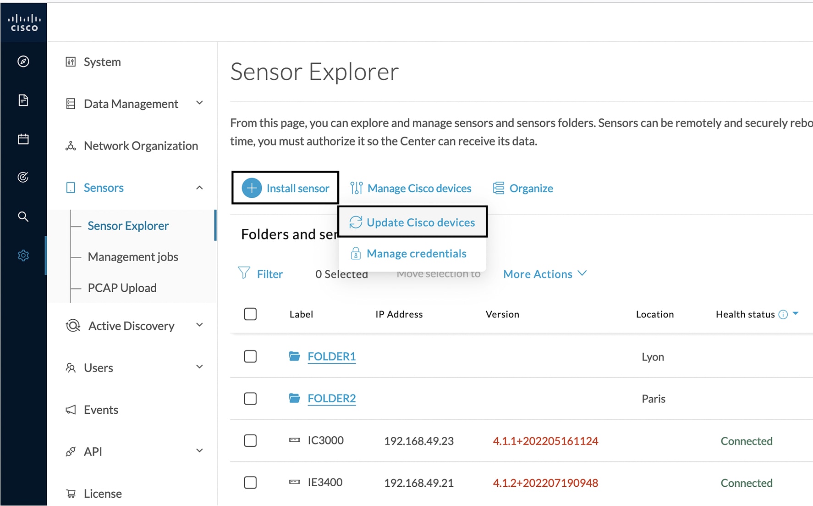The height and width of the screenshot is (506, 813).
Task: Click the Organize icon
Action: click(x=498, y=188)
